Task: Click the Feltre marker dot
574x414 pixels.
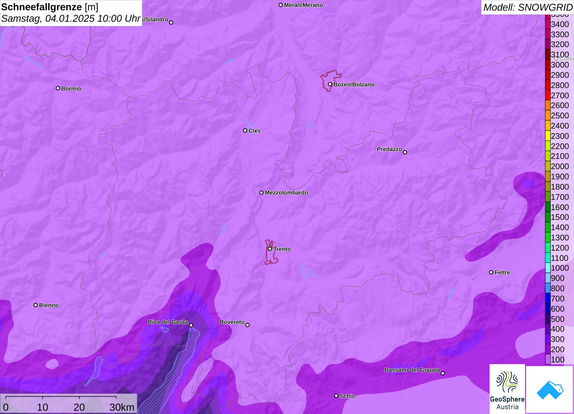Action: [491, 272]
